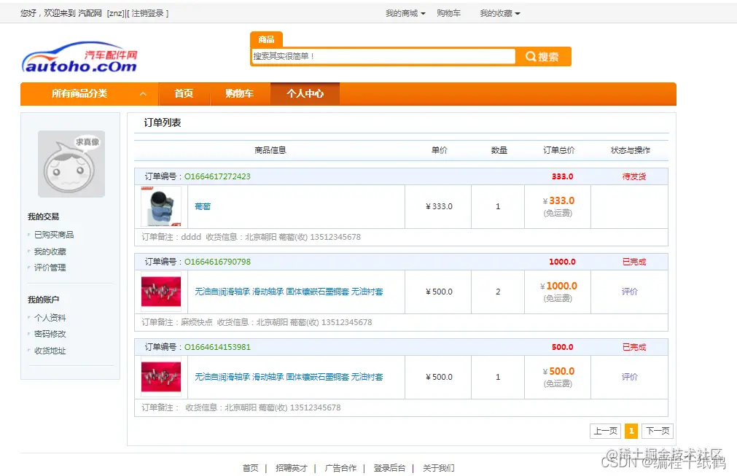Open order number O1664614153981
The image size is (737, 476).
217,347
